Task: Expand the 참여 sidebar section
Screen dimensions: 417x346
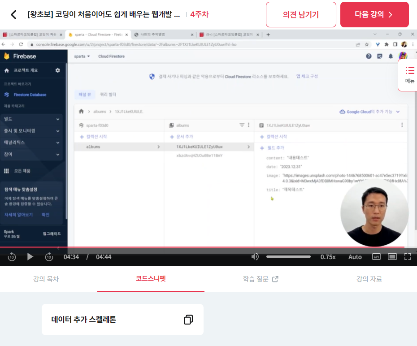Action: coord(31,154)
